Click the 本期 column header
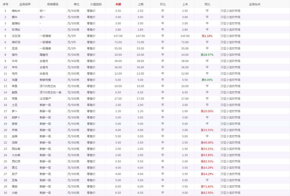This screenshot has width=290, height=196. coord(118,4)
